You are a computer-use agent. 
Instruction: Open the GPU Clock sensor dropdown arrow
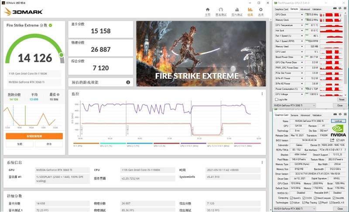[x=302, y=14]
